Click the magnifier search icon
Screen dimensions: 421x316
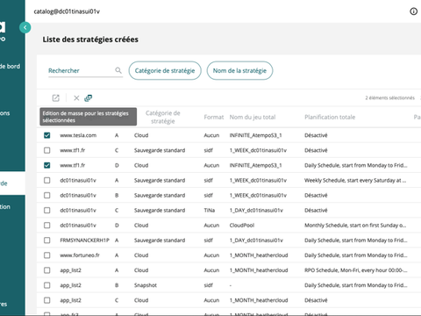118,70
